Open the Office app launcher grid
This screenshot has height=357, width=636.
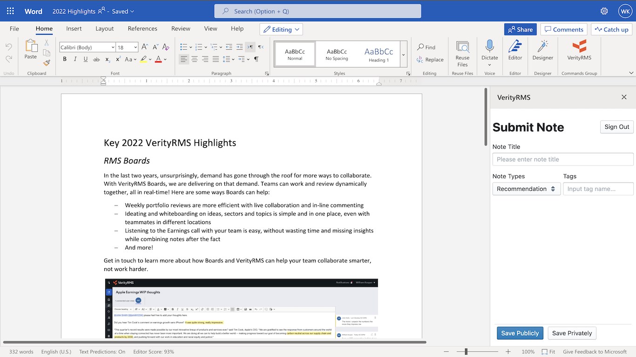(x=10, y=11)
